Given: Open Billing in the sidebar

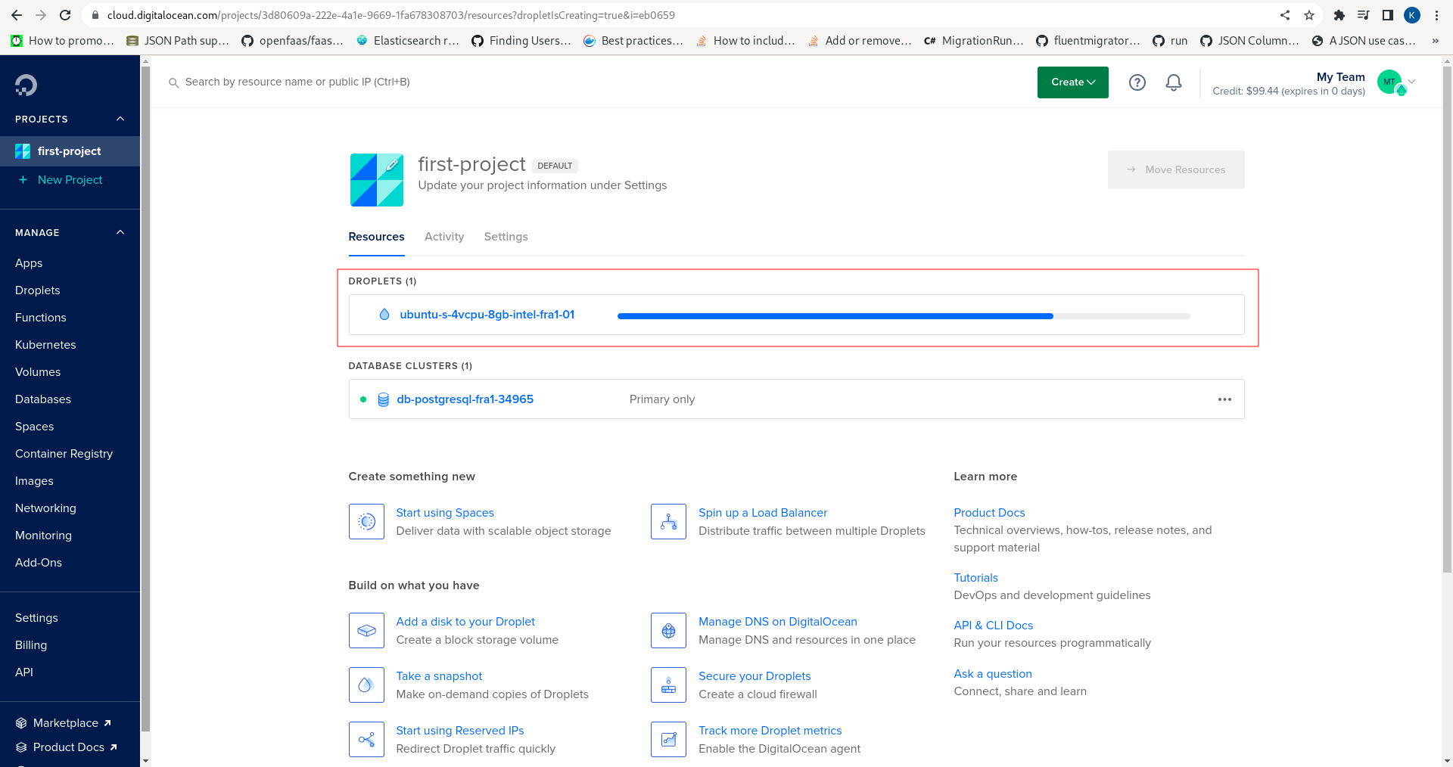Looking at the screenshot, I should click(31, 645).
